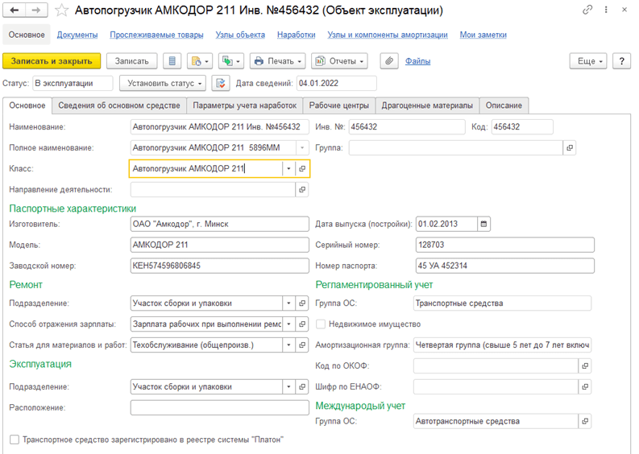Open form icon for Шифр по ЕНАОФ
Viewport: 639px width, 454px height.
[585, 387]
